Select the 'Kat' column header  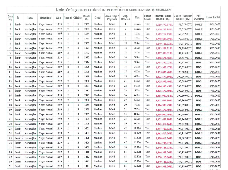[137, 18]
